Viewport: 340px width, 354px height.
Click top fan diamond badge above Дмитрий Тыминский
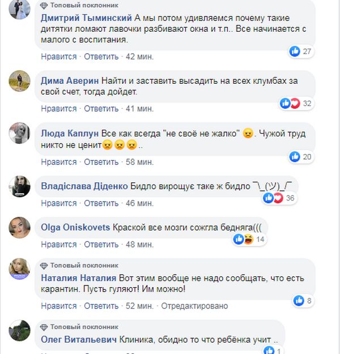pos(44,5)
